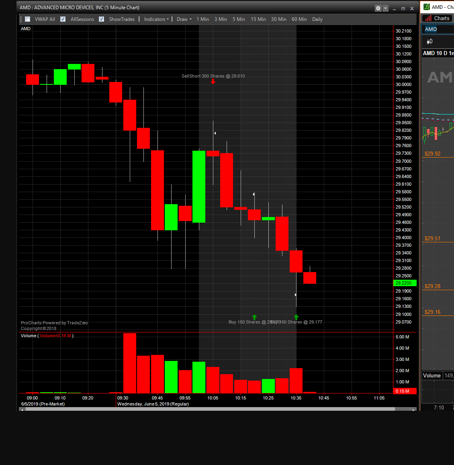Uncheck the AllSessions checkbox

pos(63,19)
